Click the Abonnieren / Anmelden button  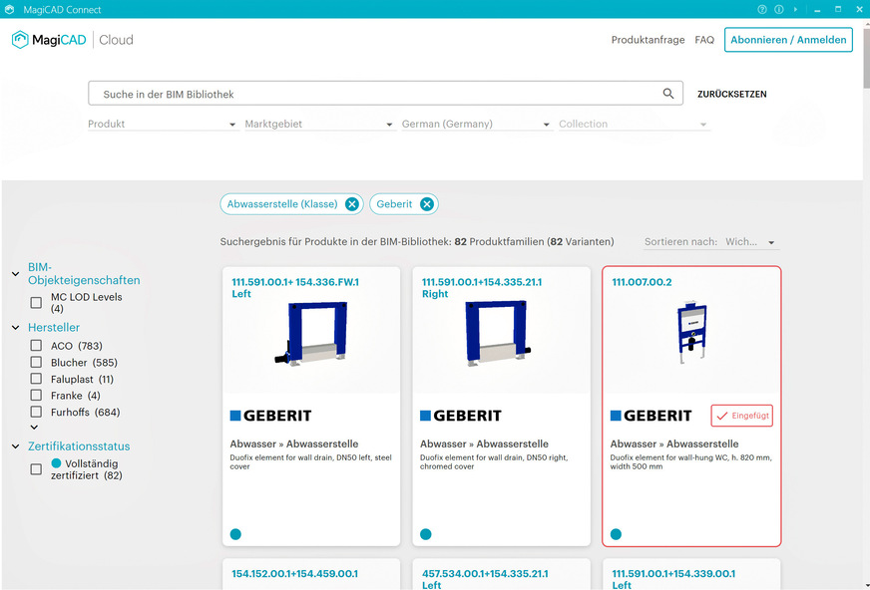pos(788,40)
